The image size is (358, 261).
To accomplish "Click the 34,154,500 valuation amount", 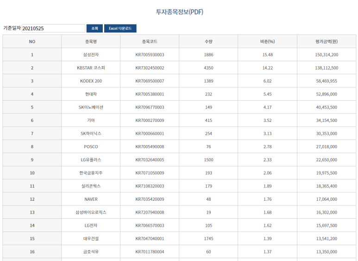I will coord(327,121).
